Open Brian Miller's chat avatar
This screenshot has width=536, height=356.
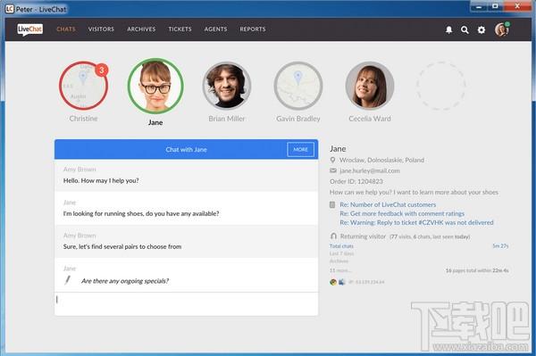pos(227,86)
